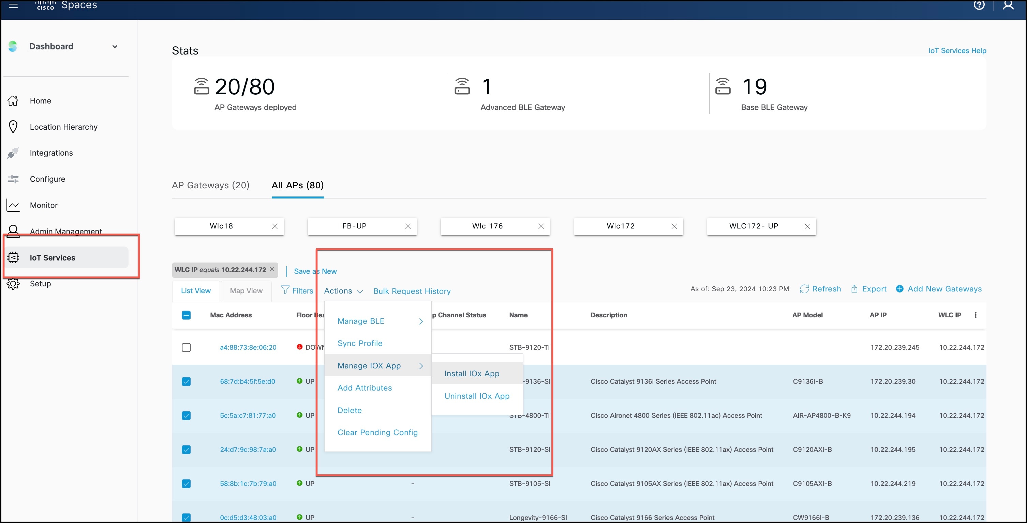Remove the Wlc172 saved filter

674,226
